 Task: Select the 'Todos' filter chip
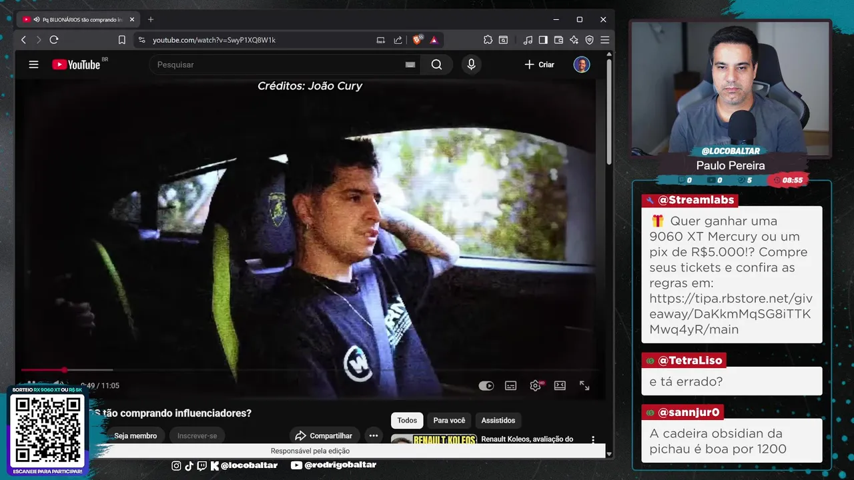coord(407,420)
